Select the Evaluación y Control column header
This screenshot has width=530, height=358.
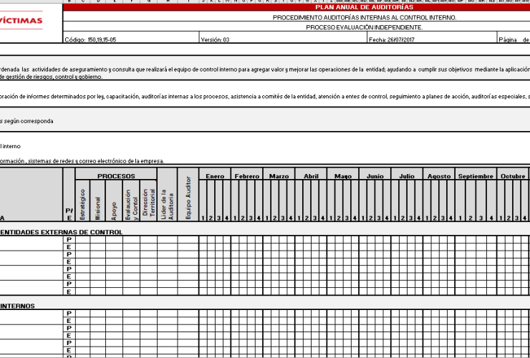(130, 203)
